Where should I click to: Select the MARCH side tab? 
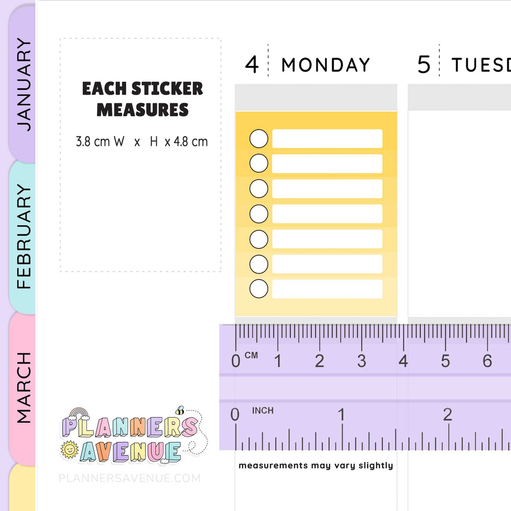pos(23,387)
